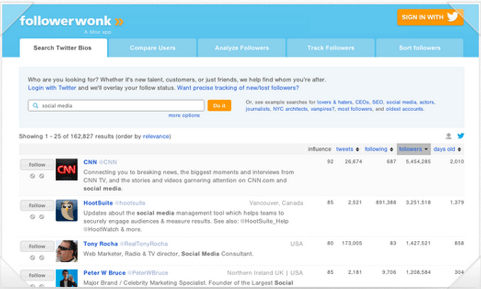The width and height of the screenshot is (481, 289).
Task: Click the second block icon under HootSuite follow
Action: (x=42, y=217)
